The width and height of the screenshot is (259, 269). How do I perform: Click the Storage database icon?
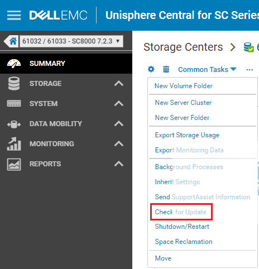coord(14,84)
